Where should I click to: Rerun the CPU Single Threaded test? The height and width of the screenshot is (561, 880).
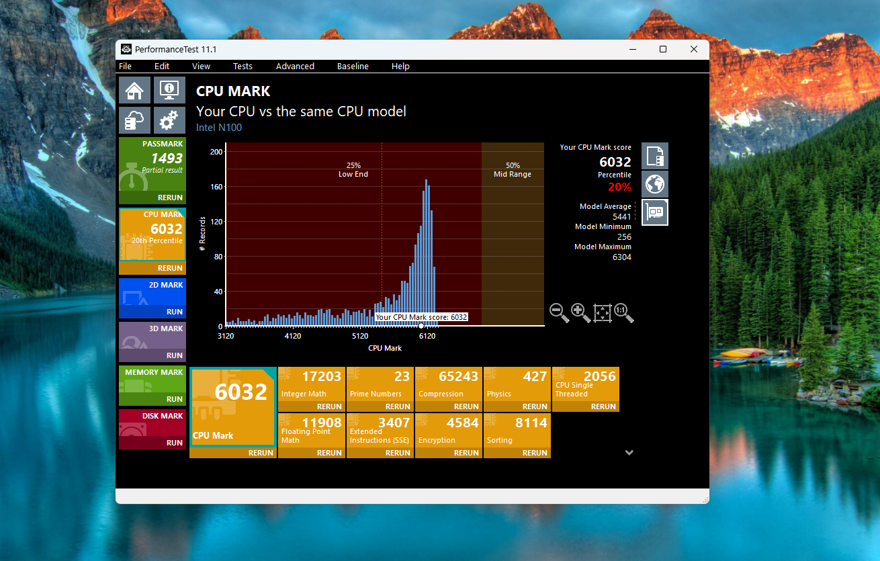603,406
